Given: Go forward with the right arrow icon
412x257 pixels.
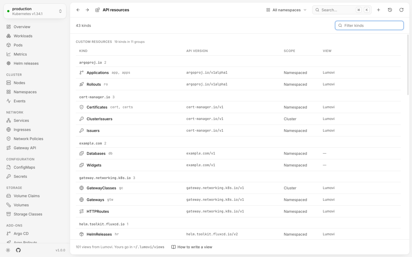Looking at the screenshot, I should point(87,10).
